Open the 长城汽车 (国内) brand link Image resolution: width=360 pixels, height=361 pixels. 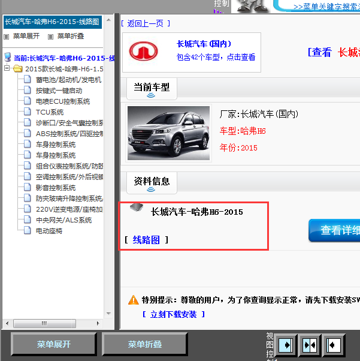click(x=204, y=44)
